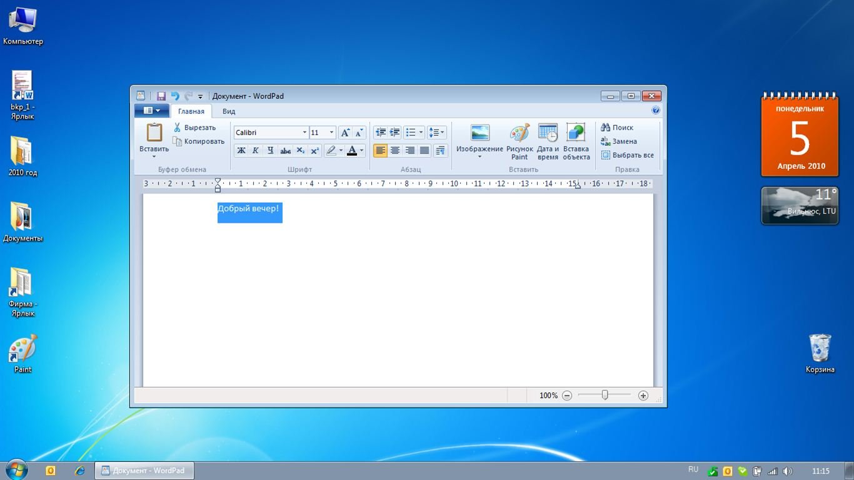Insert date and time (Дата и время)

548,133
